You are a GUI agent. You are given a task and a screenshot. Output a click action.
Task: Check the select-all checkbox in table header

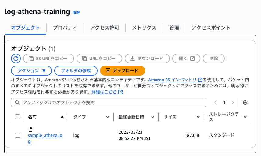[17, 117]
